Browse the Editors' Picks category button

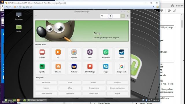[94, 94]
